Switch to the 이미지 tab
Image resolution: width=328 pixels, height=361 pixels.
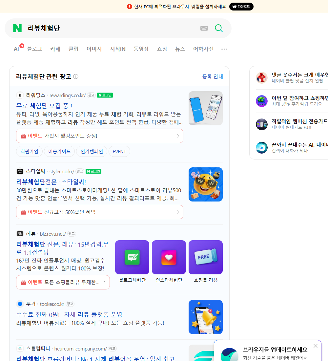[x=94, y=49]
